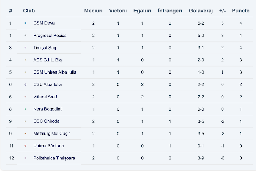Click the Unirea Sântana club badge
Viewport: 256px width, 171px height.
[25, 146]
